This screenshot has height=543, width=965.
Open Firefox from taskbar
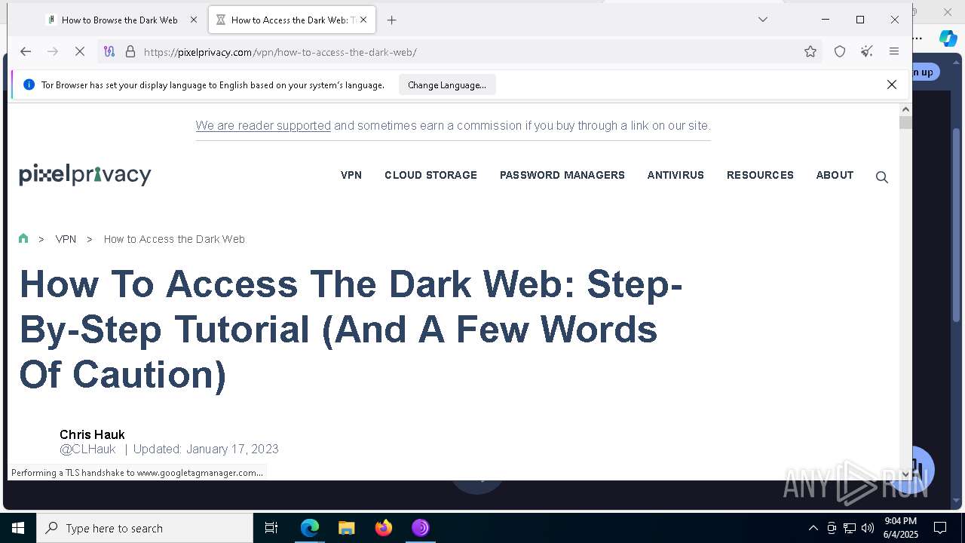coord(384,528)
